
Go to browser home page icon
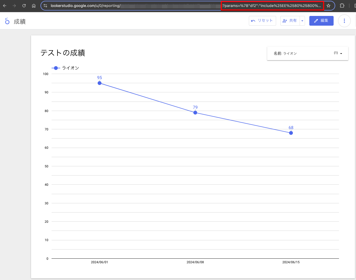pos(34,6)
